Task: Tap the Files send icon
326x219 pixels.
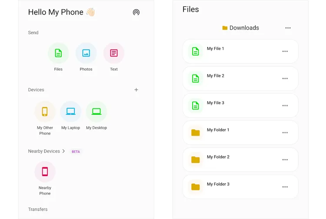Action: pos(58,53)
